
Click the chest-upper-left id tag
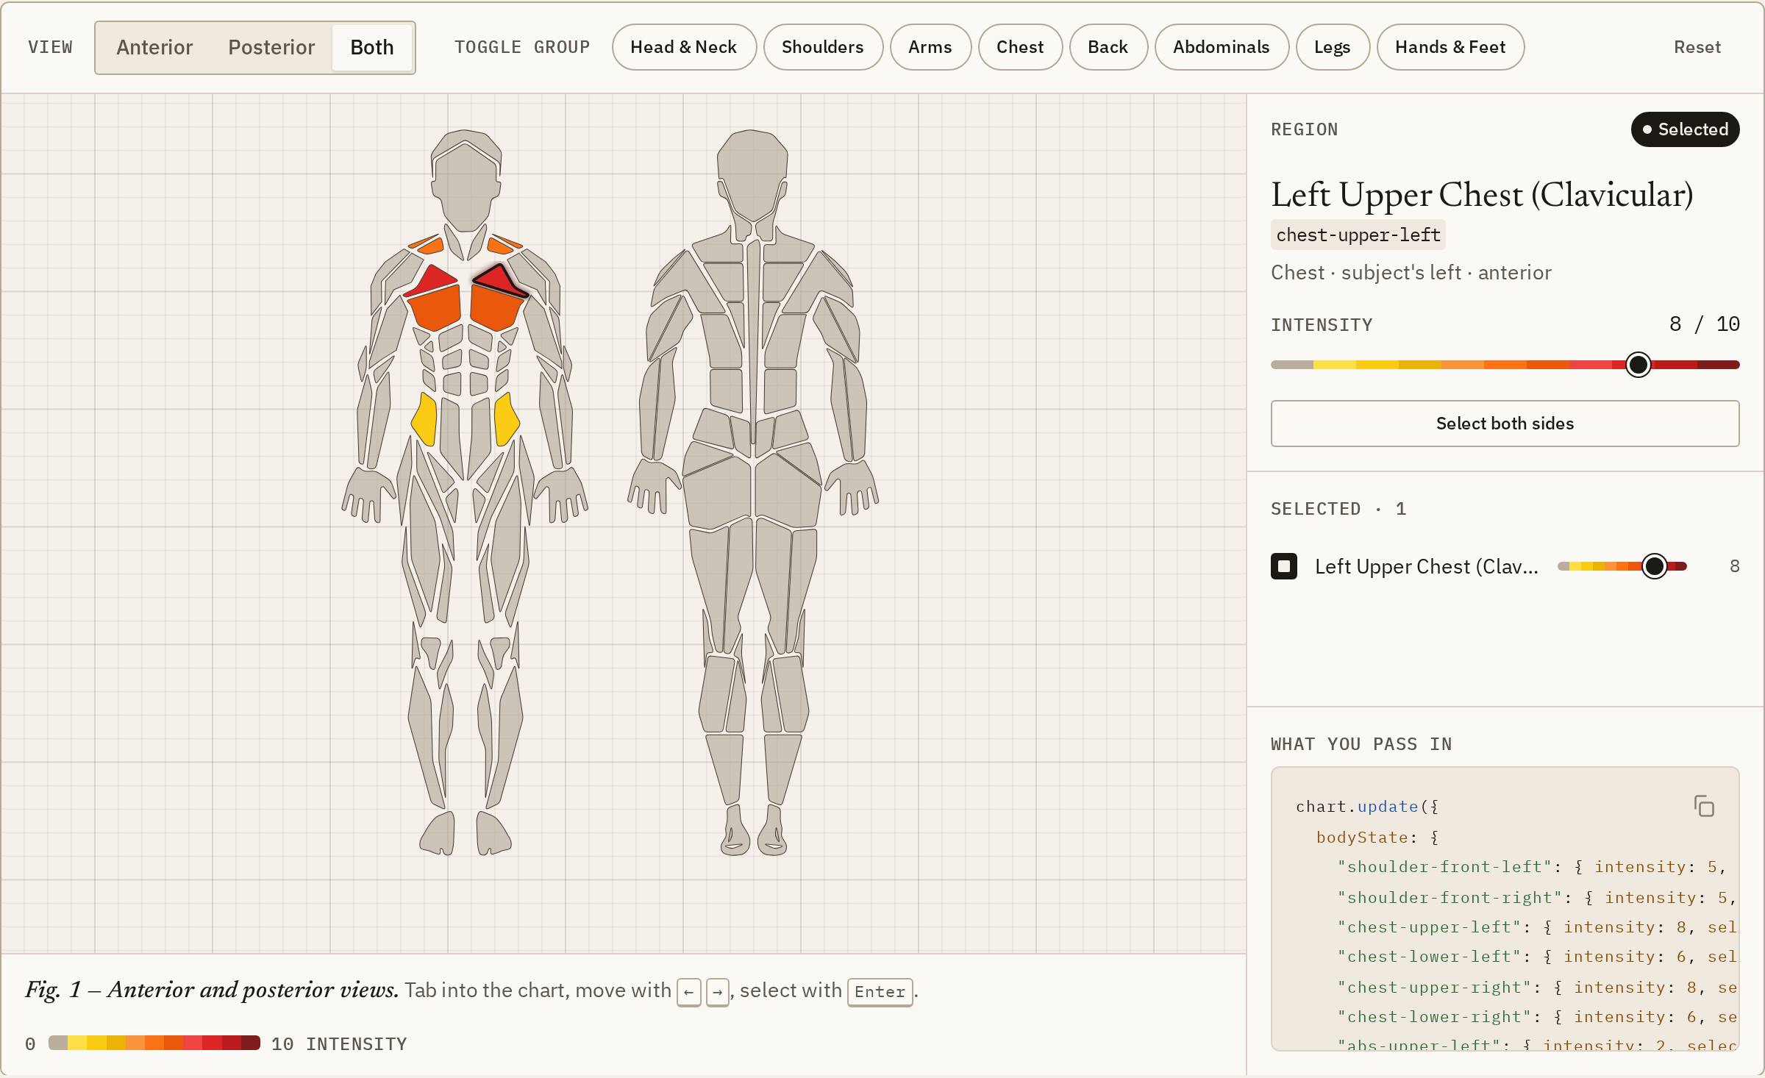tap(1358, 235)
